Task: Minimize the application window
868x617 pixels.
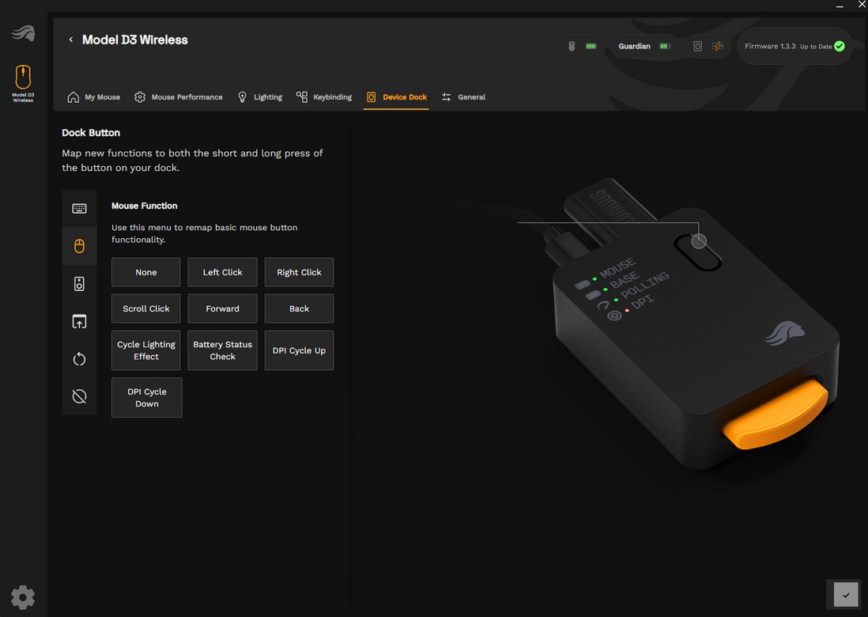Action: click(840, 6)
